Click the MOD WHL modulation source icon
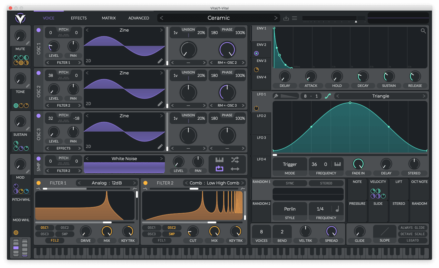439x268 pixels. pos(16,232)
